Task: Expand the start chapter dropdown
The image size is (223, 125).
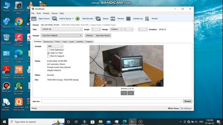Action: coord(129,29)
